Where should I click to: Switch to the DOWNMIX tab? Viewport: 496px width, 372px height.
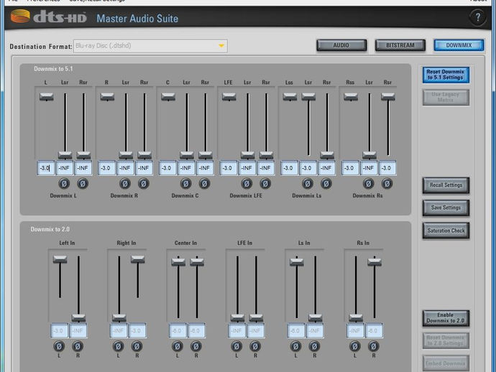[x=459, y=45]
